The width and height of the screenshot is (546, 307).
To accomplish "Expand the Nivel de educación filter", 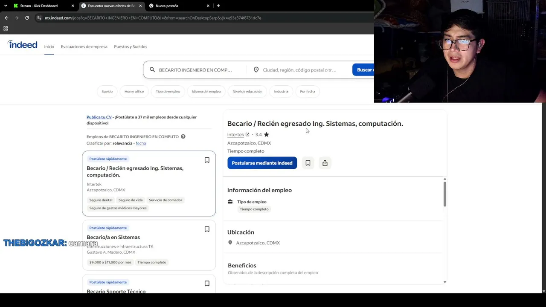I will pyautogui.click(x=247, y=91).
